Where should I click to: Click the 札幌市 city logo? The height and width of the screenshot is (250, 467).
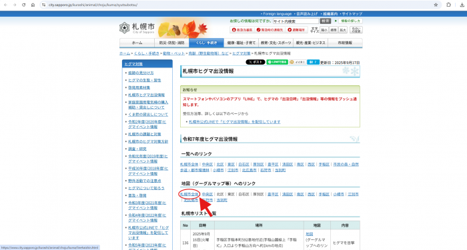(x=137, y=28)
